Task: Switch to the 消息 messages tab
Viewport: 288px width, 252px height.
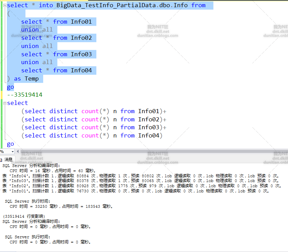Action: click(7, 159)
